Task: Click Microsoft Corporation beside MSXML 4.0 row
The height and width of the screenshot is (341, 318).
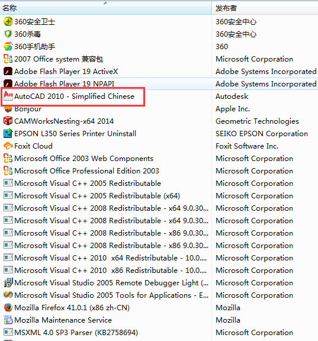Action: pos(254,332)
